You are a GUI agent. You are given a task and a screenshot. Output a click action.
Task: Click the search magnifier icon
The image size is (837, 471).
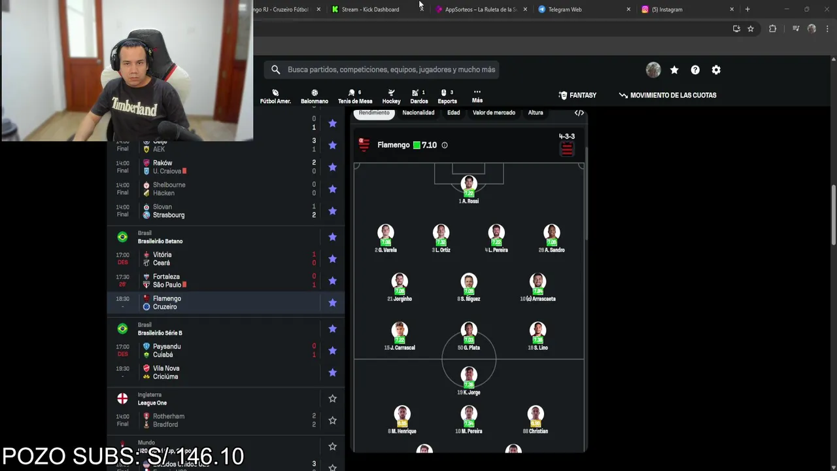coord(275,69)
